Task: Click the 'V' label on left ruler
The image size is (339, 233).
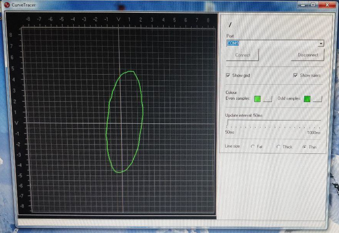Action: [16, 123]
